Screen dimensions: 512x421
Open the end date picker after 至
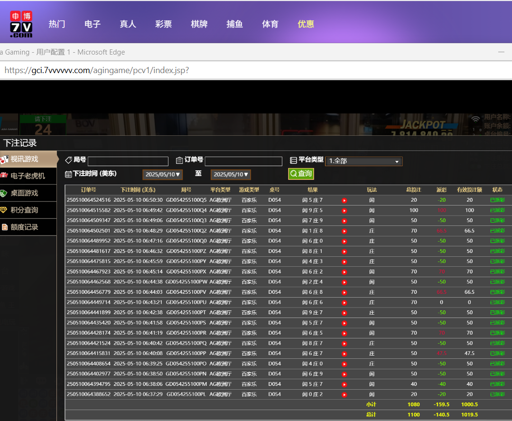pyautogui.click(x=231, y=175)
